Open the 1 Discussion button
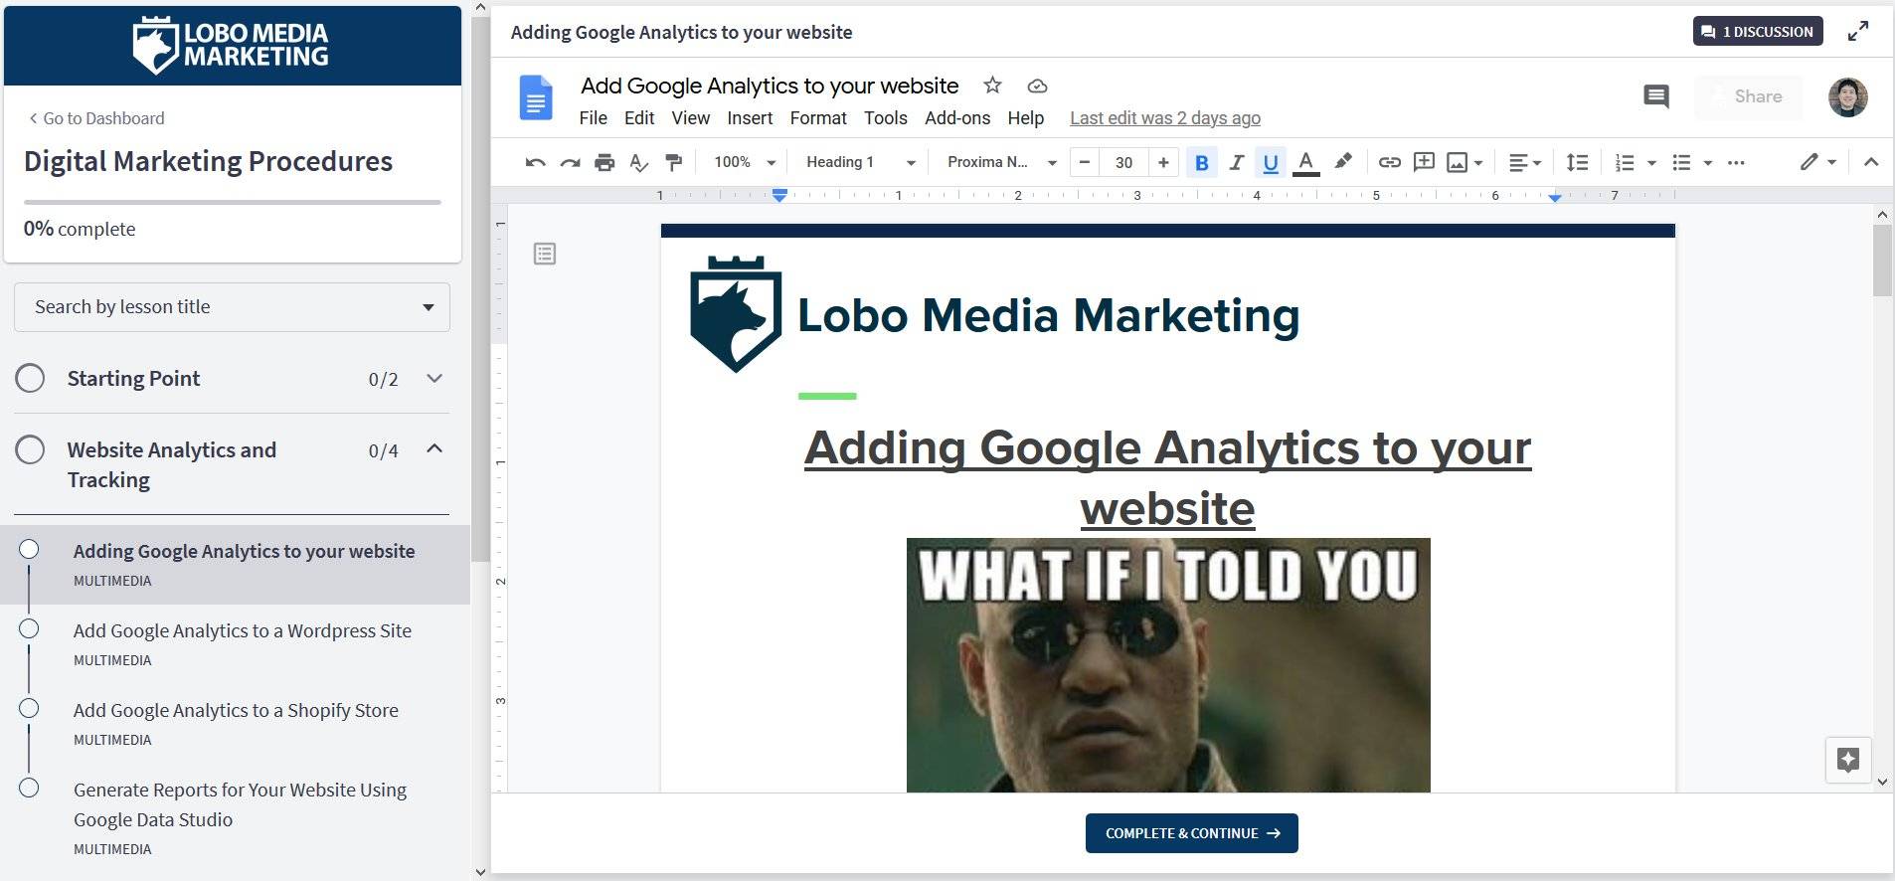 (x=1758, y=32)
